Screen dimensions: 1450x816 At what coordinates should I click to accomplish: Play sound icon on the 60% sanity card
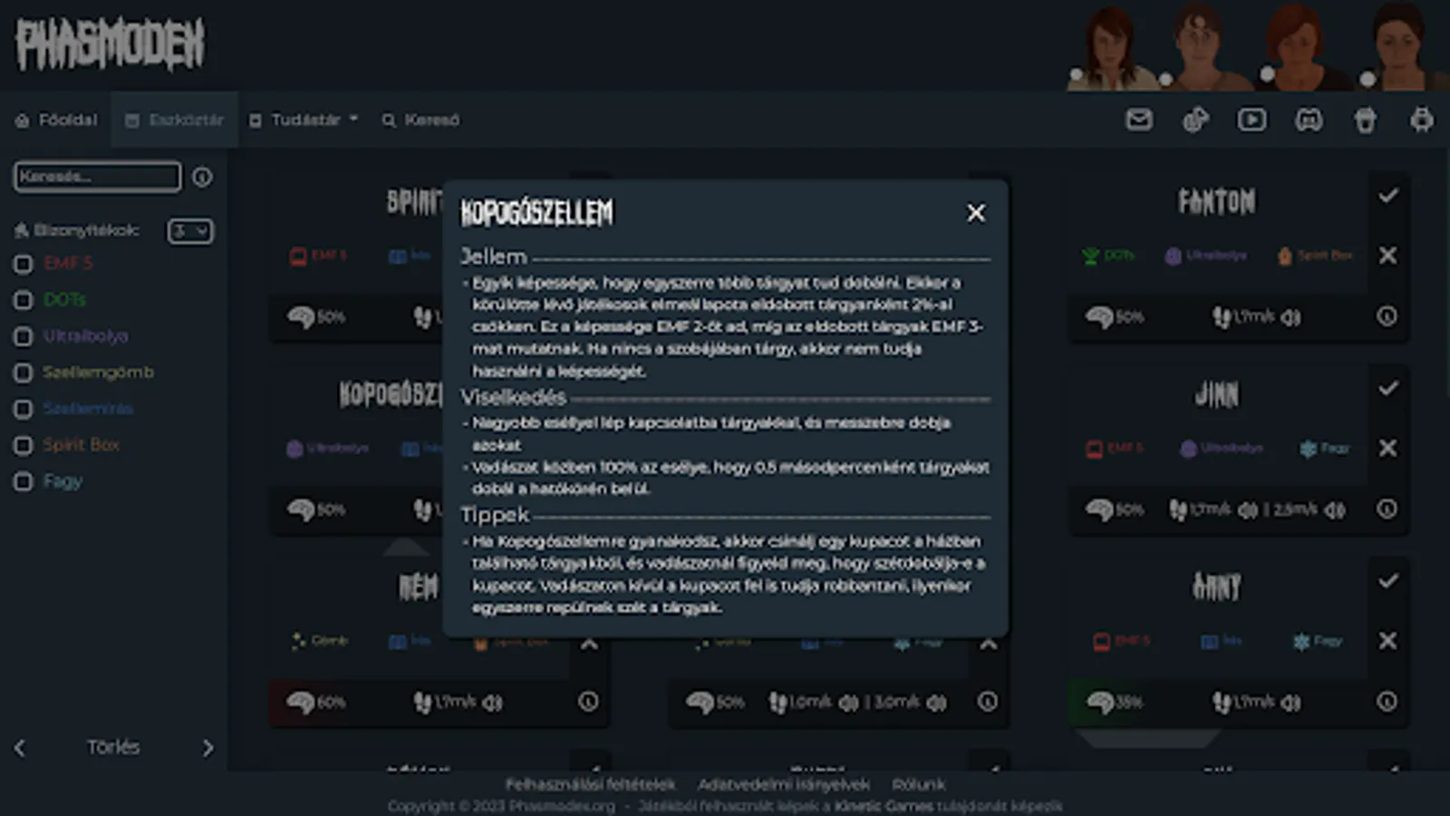[492, 703]
